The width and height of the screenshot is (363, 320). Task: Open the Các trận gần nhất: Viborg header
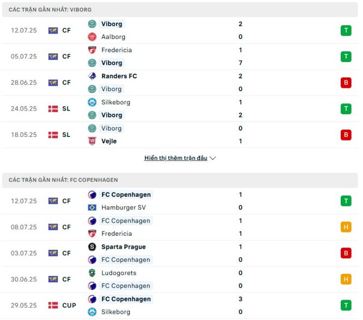(180, 10)
